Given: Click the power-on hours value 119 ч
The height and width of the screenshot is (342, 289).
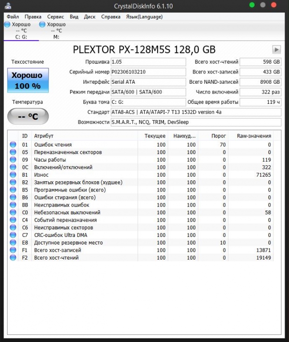Looking at the screenshot, I should point(261,102).
